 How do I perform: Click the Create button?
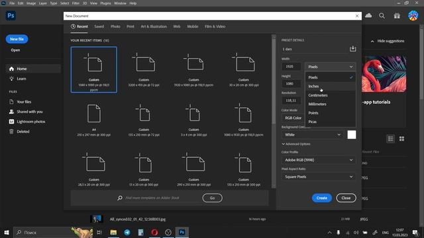pyautogui.click(x=322, y=198)
